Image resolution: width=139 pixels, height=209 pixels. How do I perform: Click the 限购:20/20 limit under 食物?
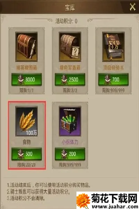26,165
